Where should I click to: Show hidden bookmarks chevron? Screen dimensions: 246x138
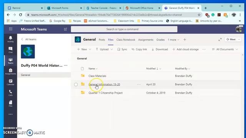[240, 21]
